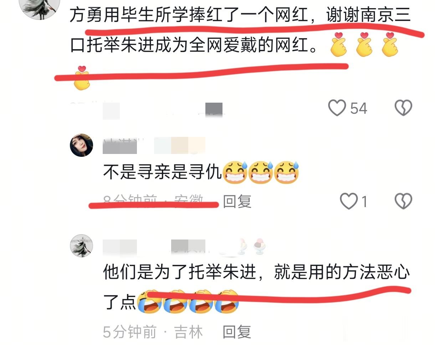Open the dark-haired woman's avatar profile

81,145
